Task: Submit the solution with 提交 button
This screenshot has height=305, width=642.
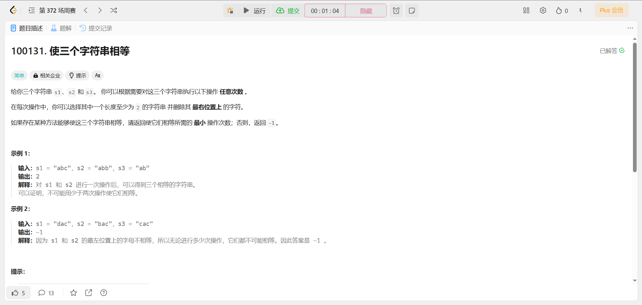Action: 288,11
